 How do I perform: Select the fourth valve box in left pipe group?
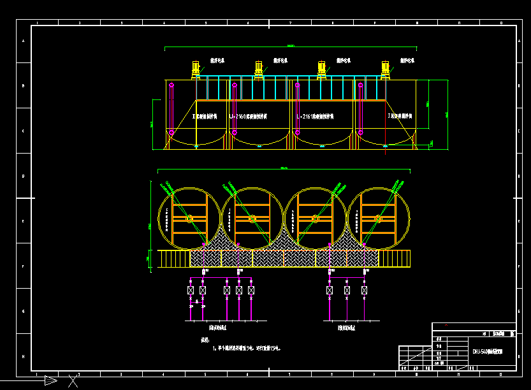239,290
